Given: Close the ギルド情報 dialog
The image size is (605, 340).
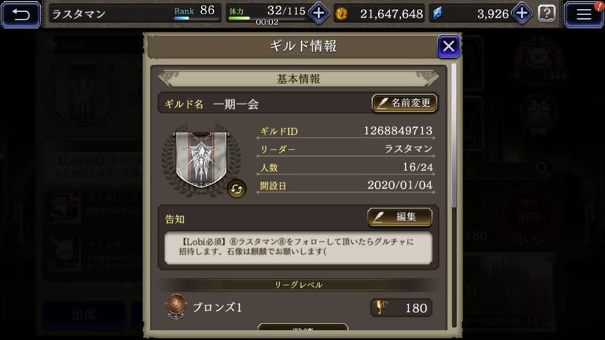Looking at the screenshot, I should click(448, 46).
